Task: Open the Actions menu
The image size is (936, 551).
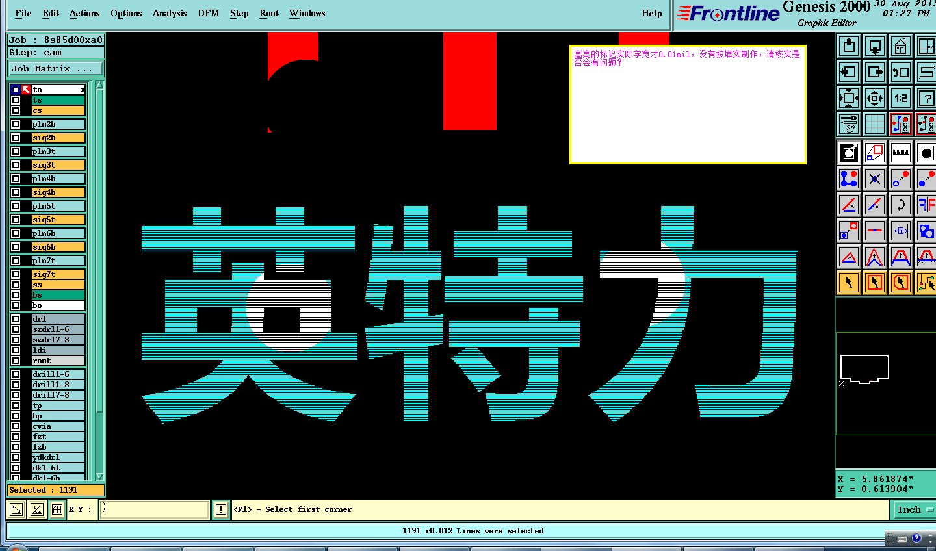Action: (84, 13)
